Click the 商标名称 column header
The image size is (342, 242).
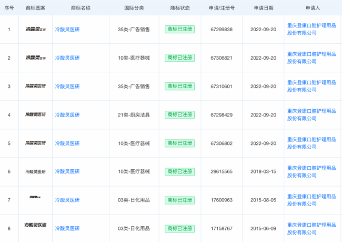coord(81,8)
